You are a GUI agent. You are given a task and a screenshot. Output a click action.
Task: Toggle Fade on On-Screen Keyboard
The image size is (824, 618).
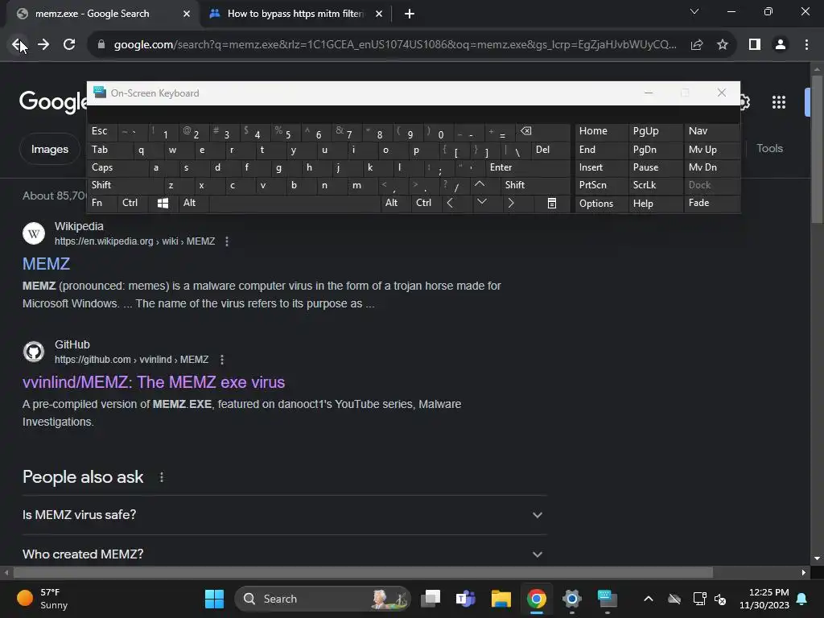pyautogui.click(x=711, y=203)
